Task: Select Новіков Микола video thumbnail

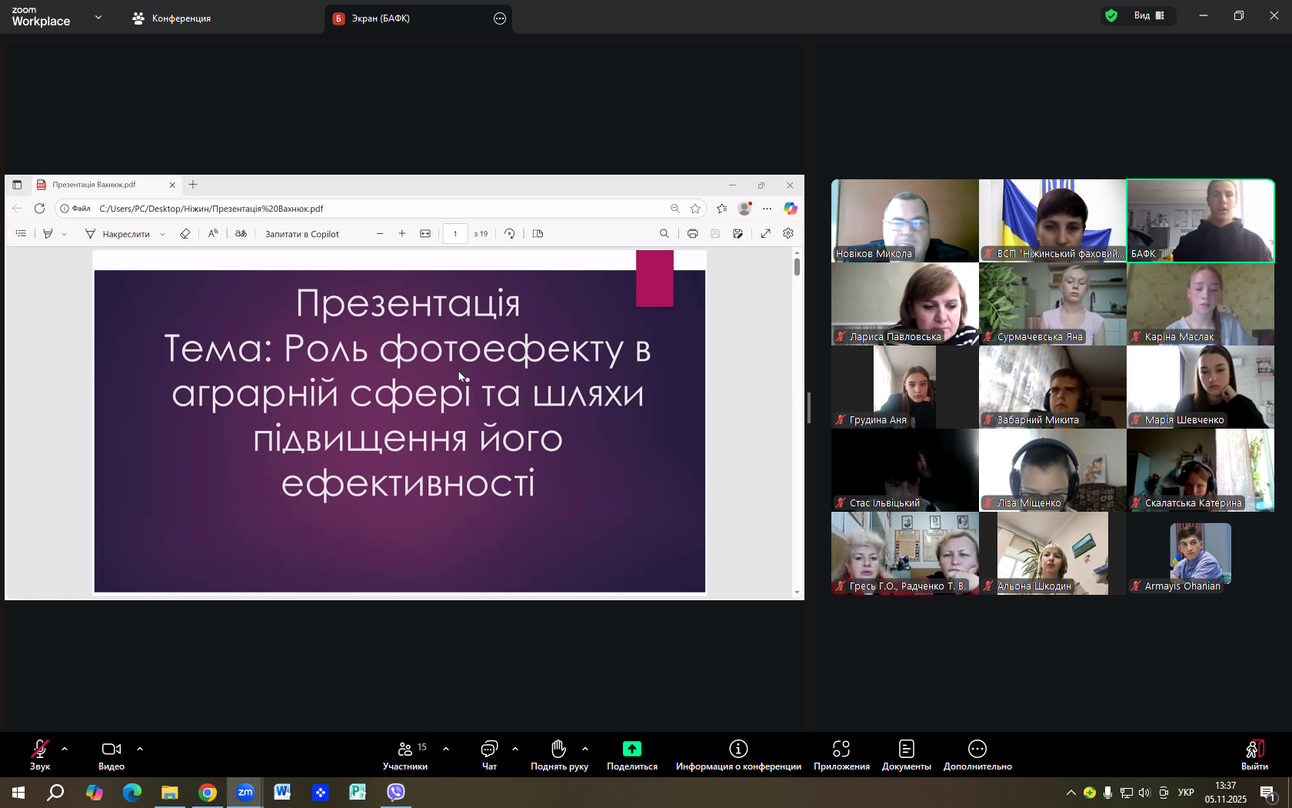Action: click(x=904, y=221)
